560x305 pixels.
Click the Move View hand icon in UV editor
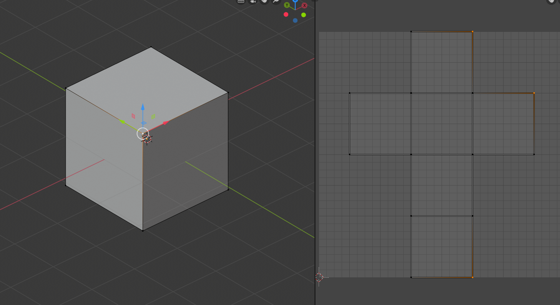click(x=551, y=2)
